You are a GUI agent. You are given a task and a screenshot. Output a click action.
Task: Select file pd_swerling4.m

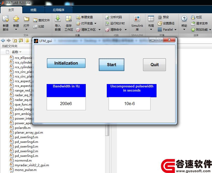point(26,142)
